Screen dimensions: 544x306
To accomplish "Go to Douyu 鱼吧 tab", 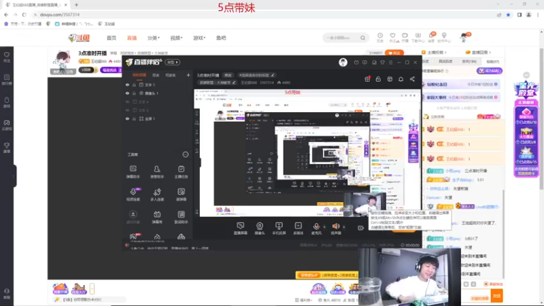I will [221, 38].
